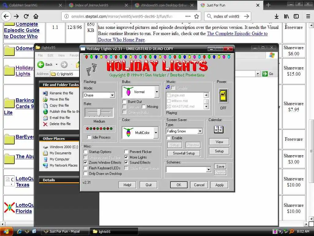Uncheck Zoom Window Effects

(86, 162)
